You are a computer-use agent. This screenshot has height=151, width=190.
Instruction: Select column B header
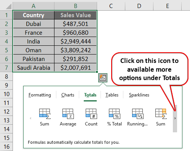pos(76,6)
